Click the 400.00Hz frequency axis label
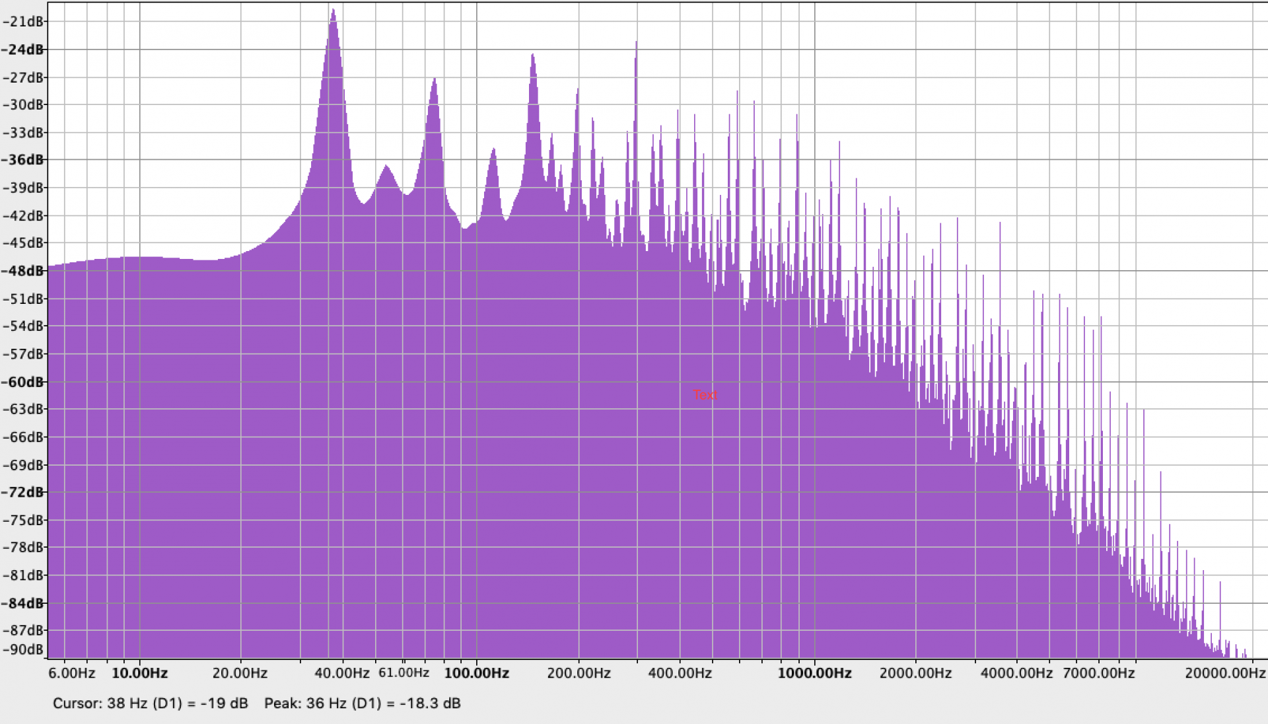 pyautogui.click(x=680, y=673)
